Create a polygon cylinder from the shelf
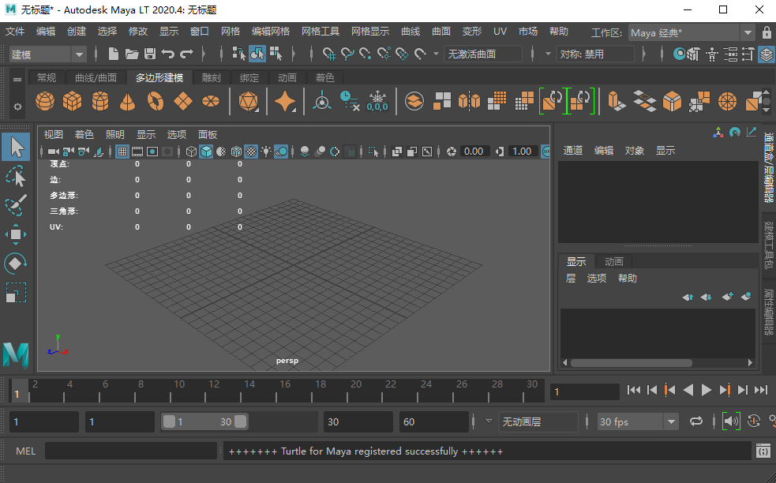 pyautogui.click(x=100, y=101)
